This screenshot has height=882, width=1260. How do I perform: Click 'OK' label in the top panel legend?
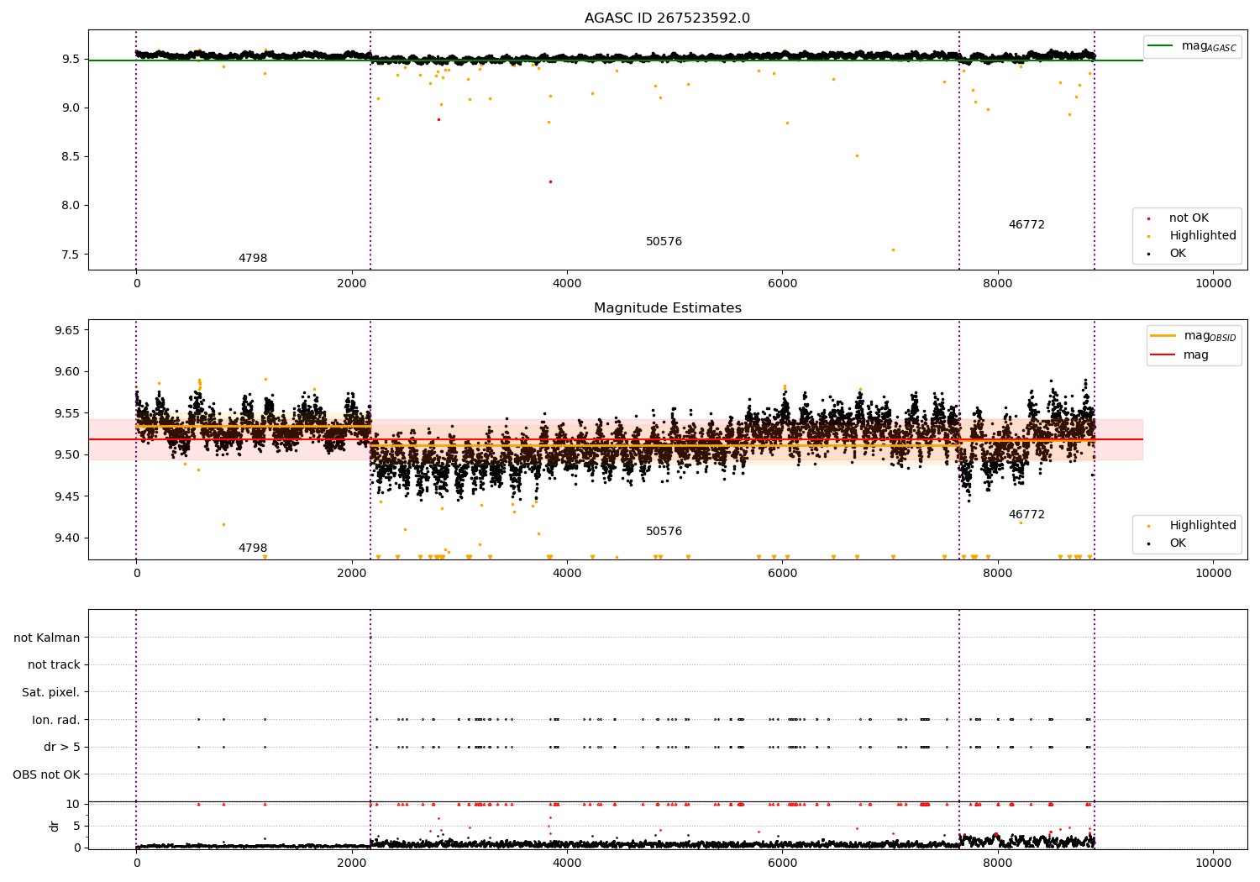coord(1178,254)
